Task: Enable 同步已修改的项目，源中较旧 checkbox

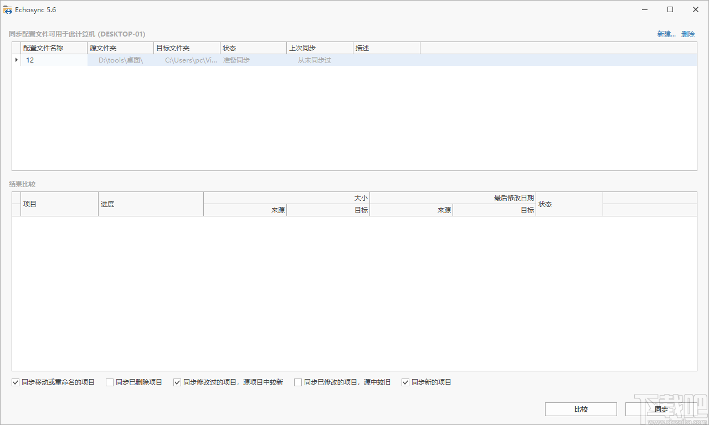Action: click(x=298, y=382)
